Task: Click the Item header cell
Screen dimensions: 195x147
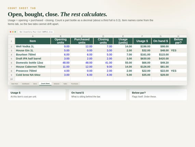Action: coord(33,41)
